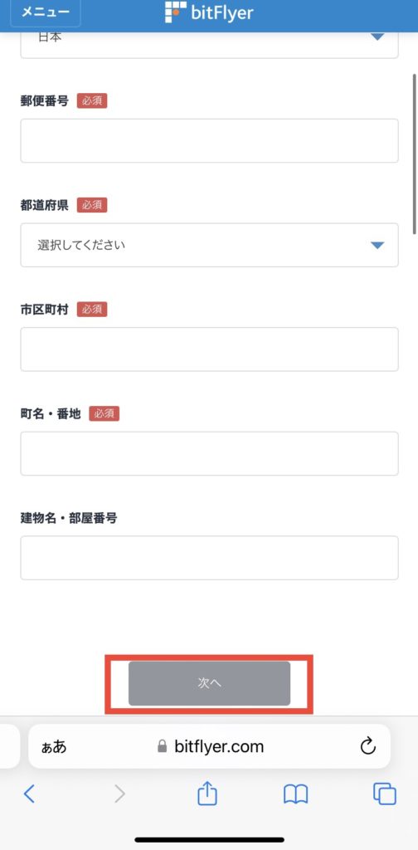
Task: Focus the 町名・番地 street address field
Action: (210, 454)
